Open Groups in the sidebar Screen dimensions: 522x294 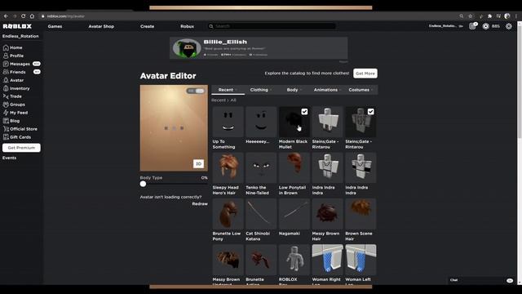(14, 105)
